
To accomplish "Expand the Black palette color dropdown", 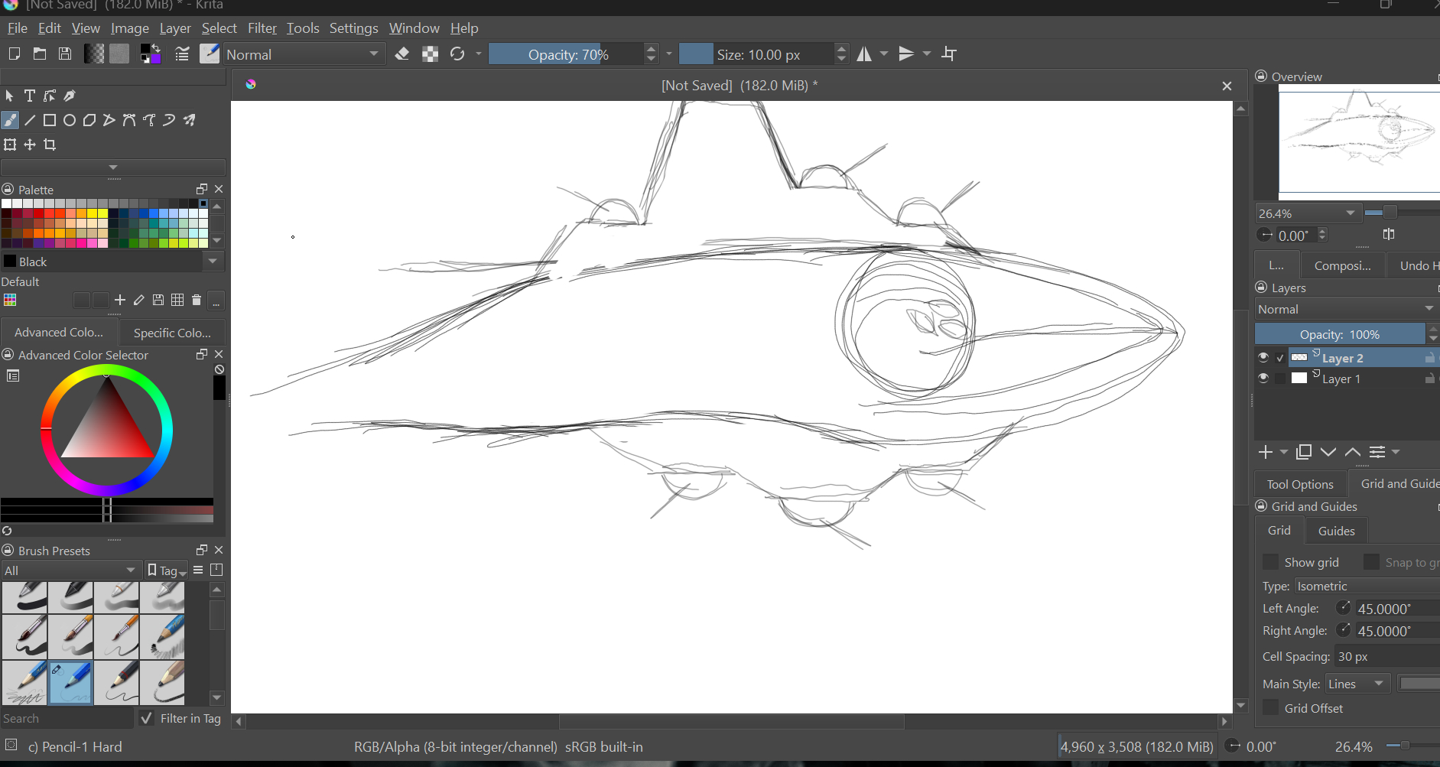I will click(213, 262).
